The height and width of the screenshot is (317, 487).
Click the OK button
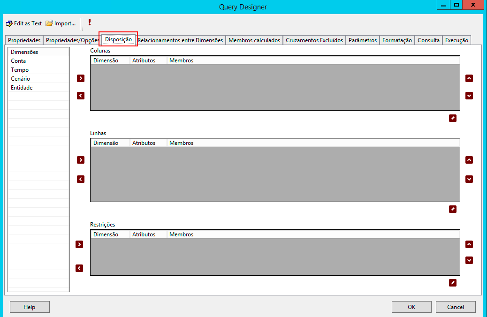411,307
